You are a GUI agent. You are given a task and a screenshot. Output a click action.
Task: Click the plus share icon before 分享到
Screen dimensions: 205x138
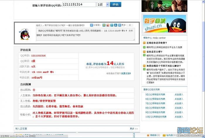pyautogui.click(x=91, y=25)
